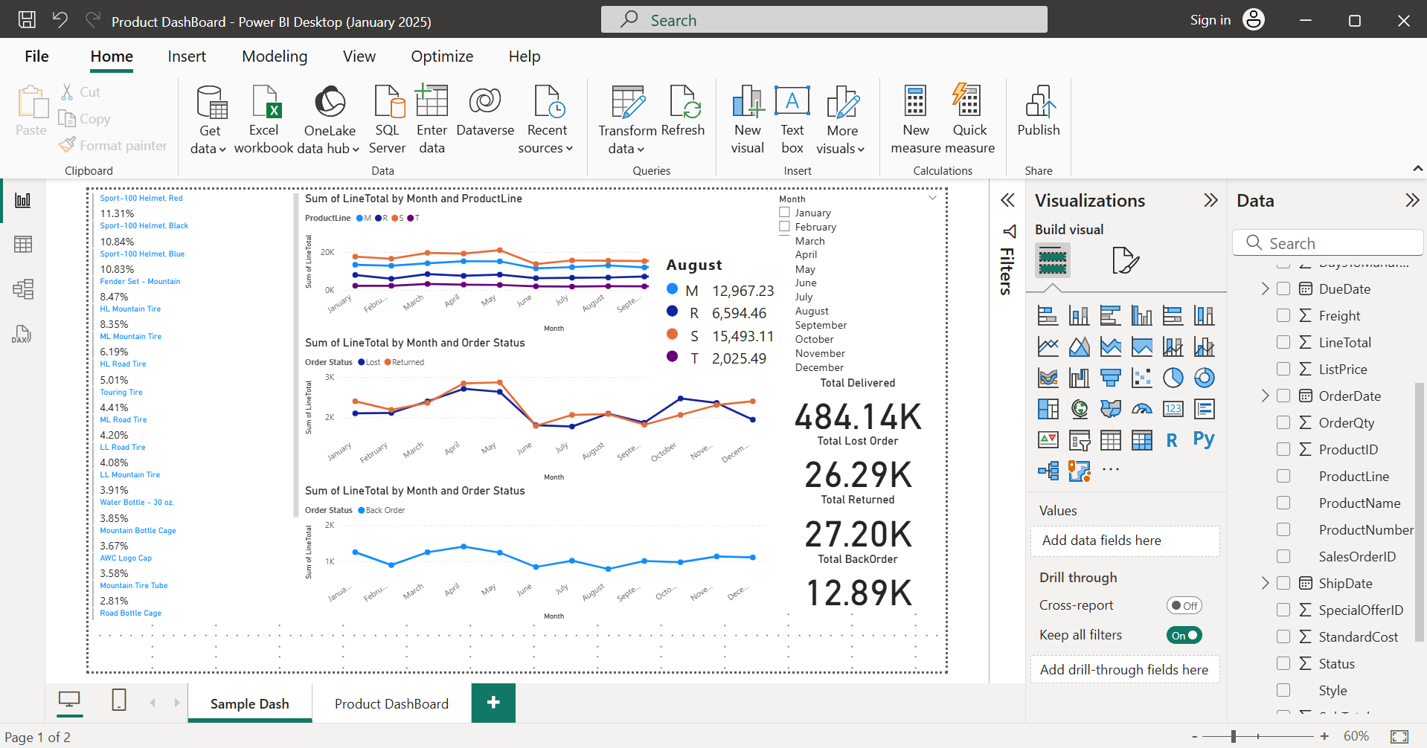Viewport: 1427px width, 748px height.
Task: Expand the ShipDate field hierarchy
Action: point(1265,583)
